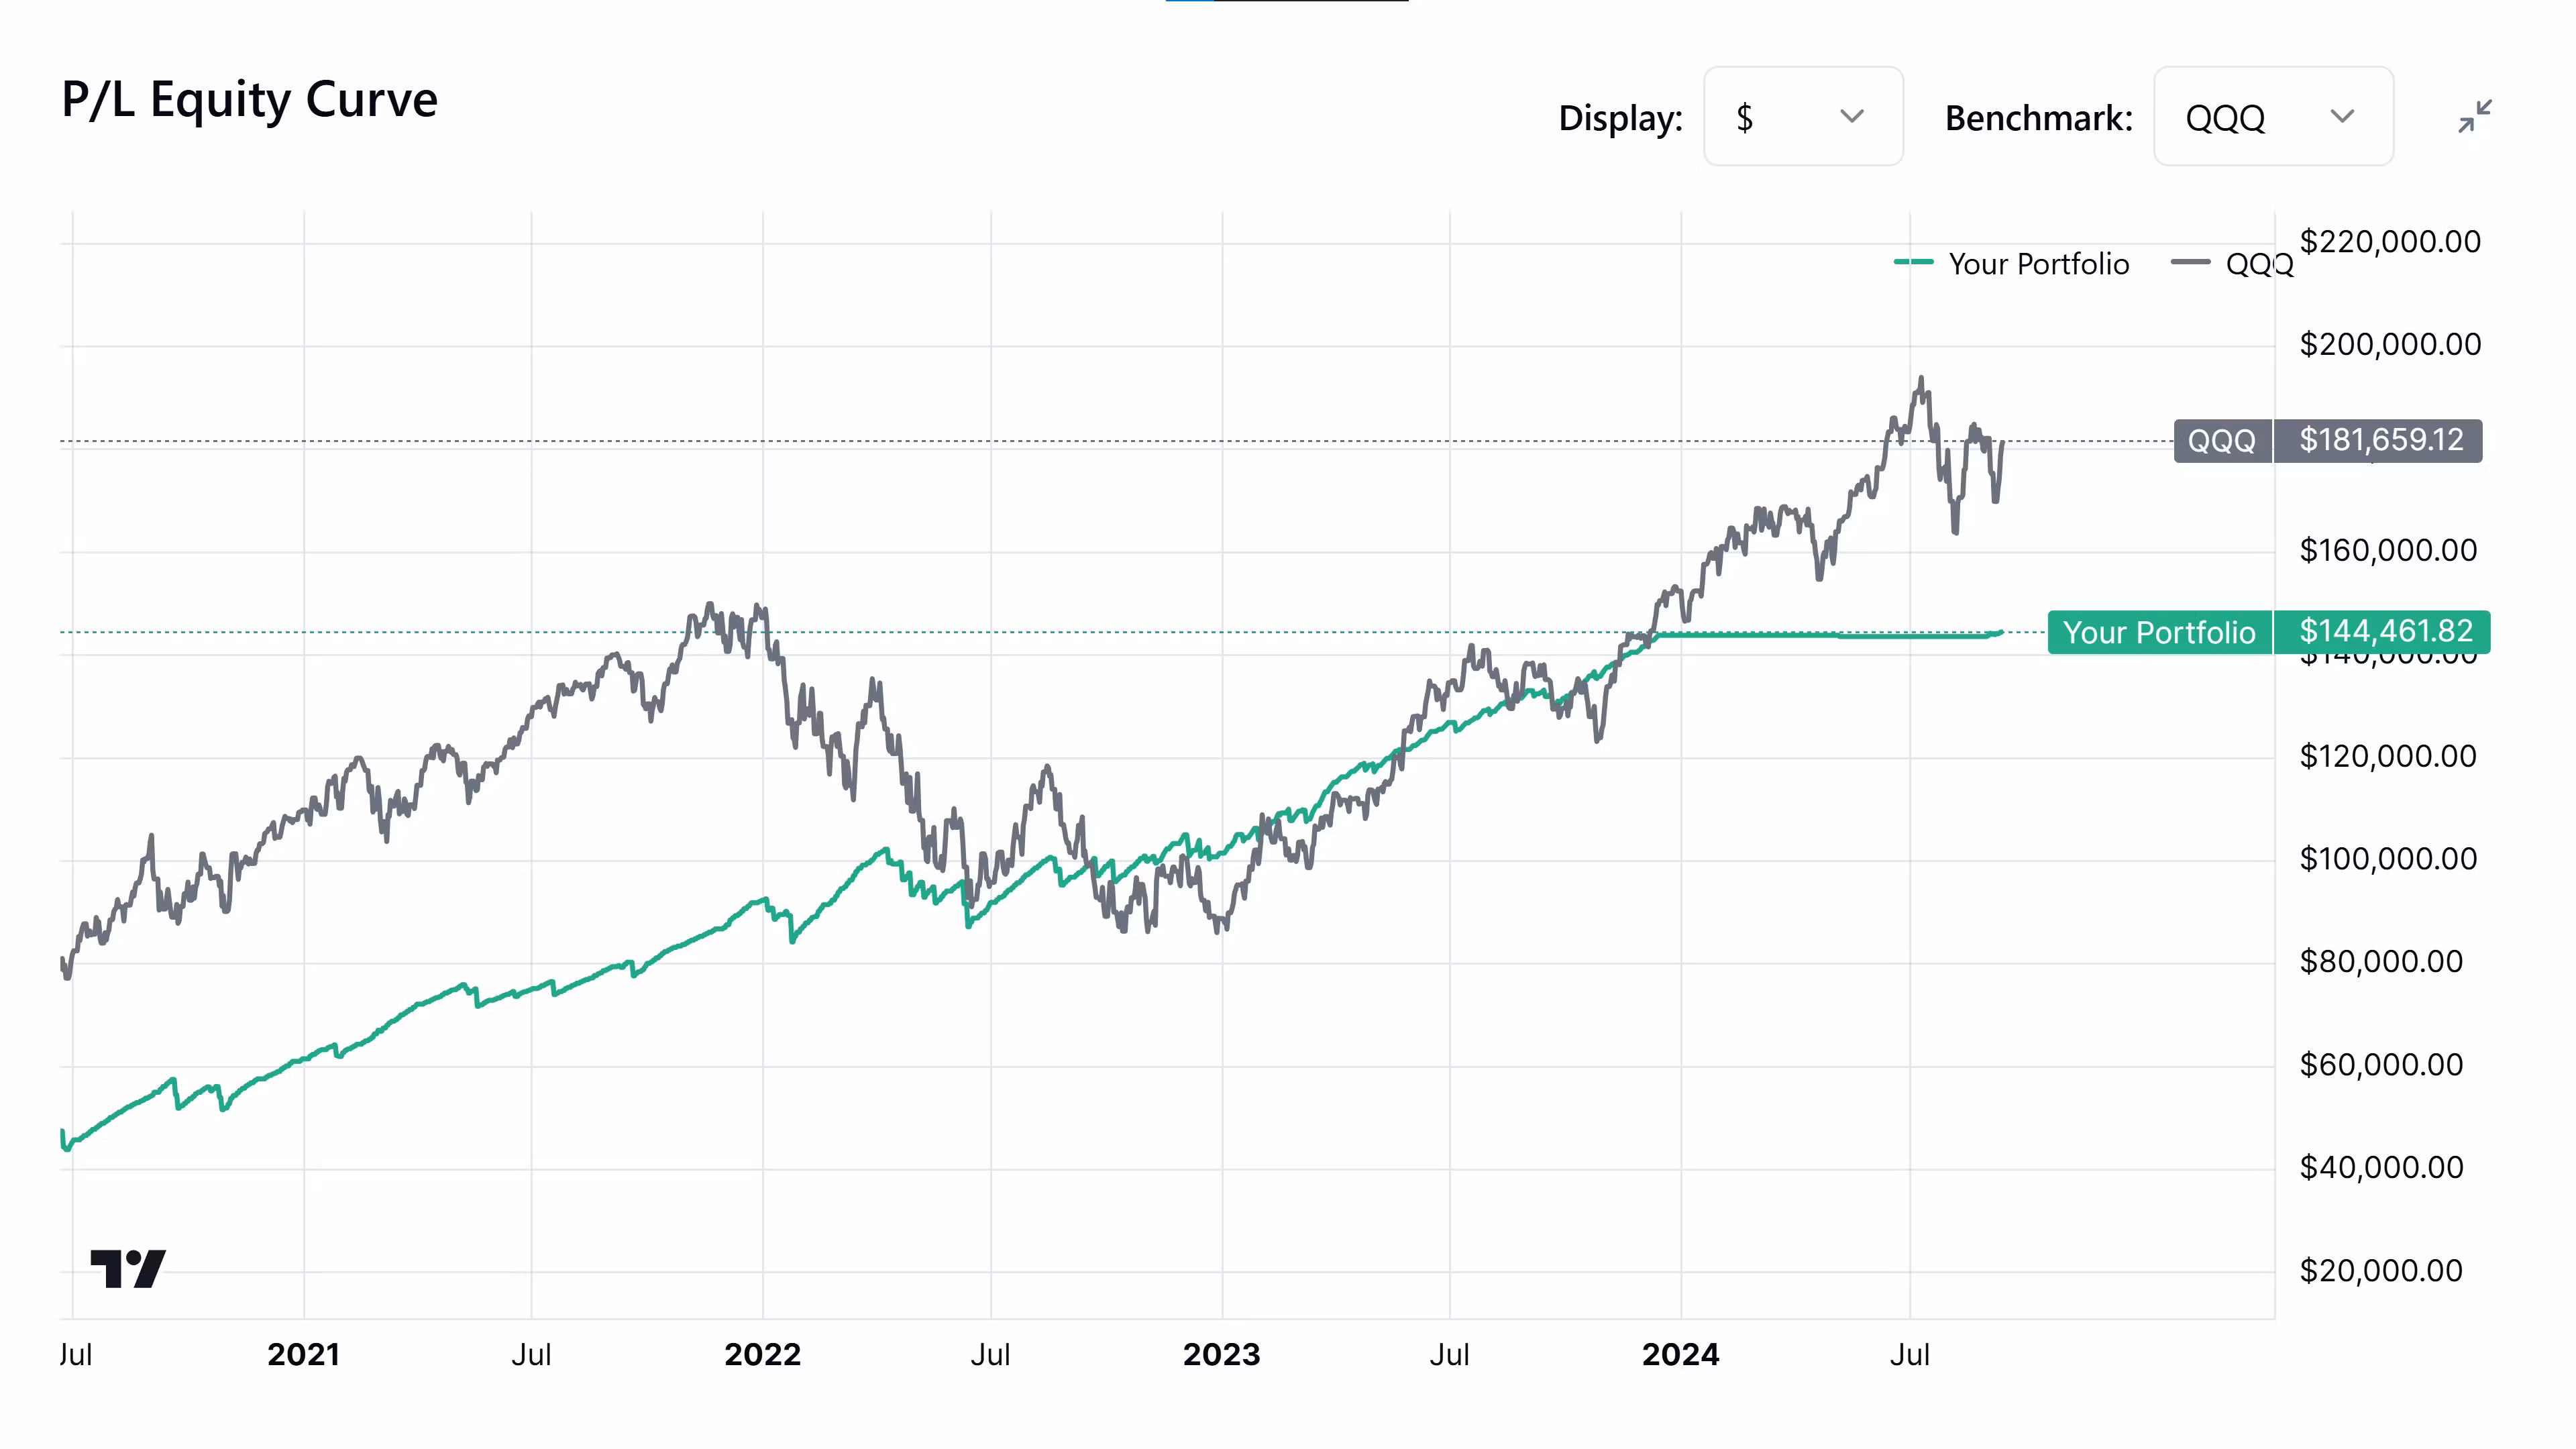Click the QQQ $181,659.12 price tag
The width and height of the screenshot is (2576, 1449).
[x=2380, y=440]
